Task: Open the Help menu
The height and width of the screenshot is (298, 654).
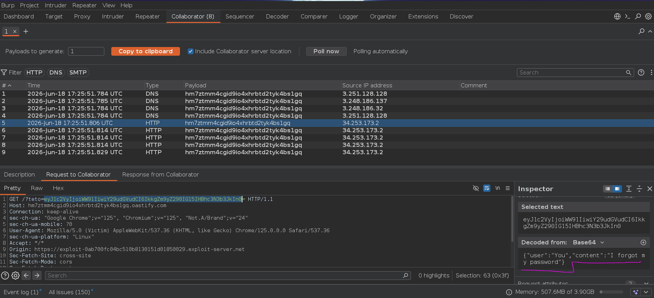Action: click(126, 5)
